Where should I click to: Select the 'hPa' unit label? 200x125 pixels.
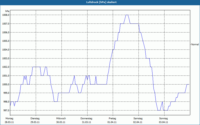(7, 11)
